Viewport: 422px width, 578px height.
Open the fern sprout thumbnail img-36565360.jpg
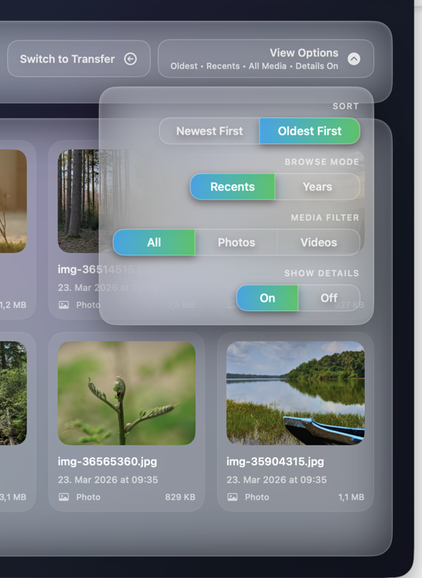127,393
